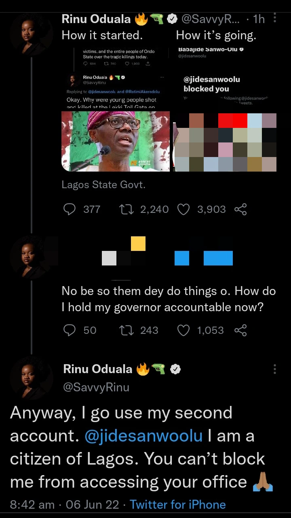
Task: Open the @SavvyRinu handle on main tweet
Action: [96, 387]
